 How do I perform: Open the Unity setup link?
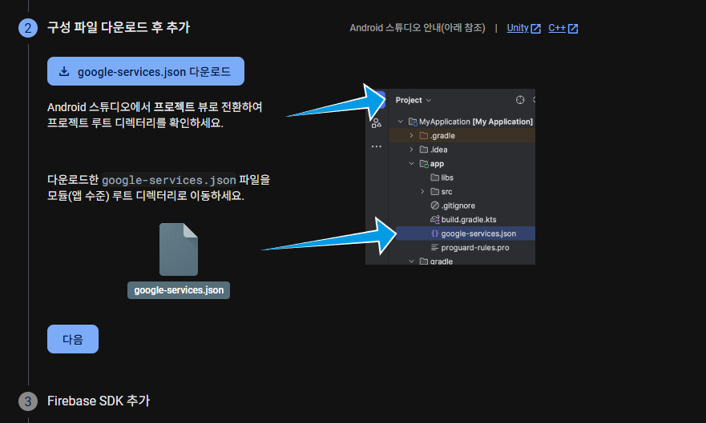point(518,28)
